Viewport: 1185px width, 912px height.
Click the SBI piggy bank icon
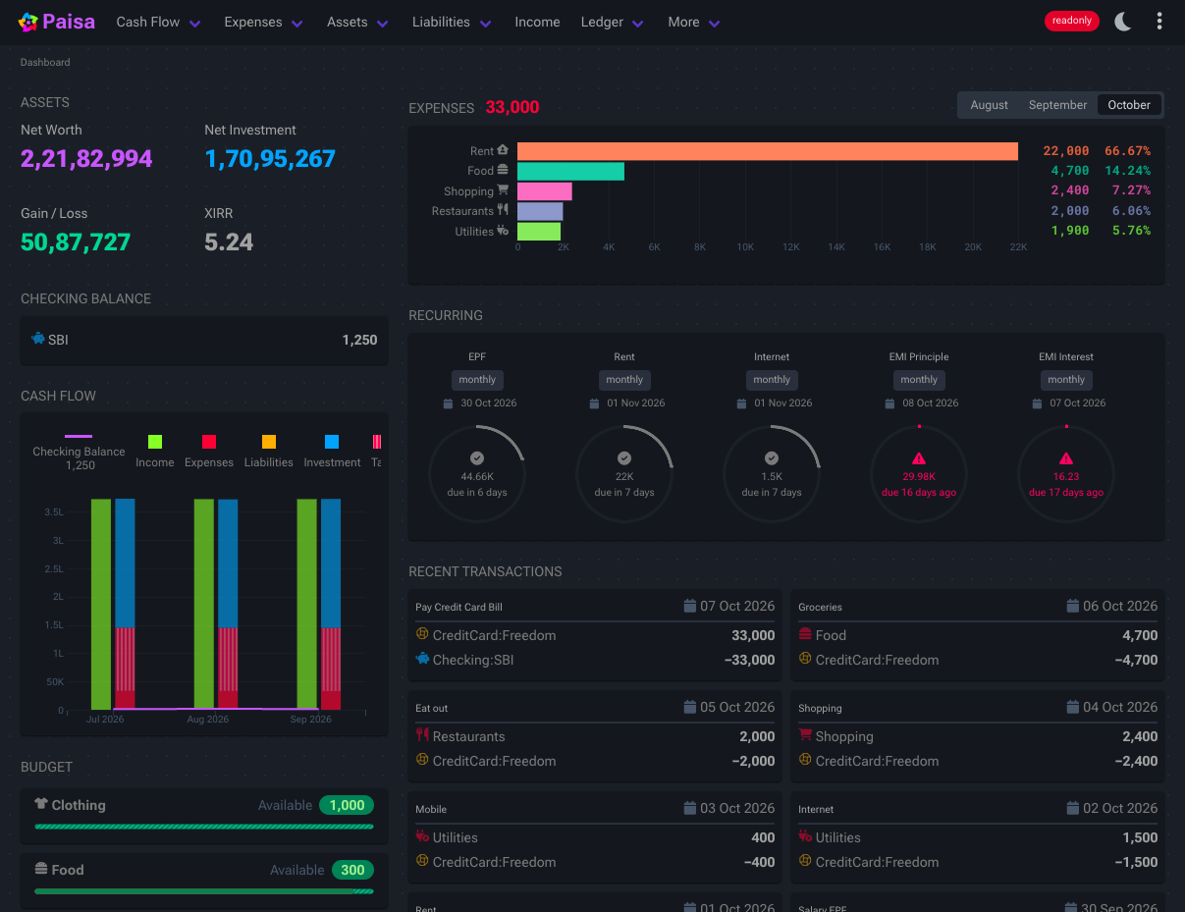38,339
